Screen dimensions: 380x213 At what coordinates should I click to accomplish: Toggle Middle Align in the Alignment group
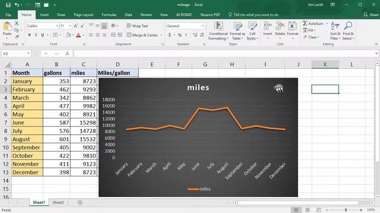point(97,25)
